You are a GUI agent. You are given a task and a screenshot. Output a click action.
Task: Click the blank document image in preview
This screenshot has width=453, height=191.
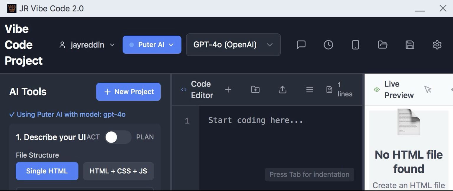[409, 122]
